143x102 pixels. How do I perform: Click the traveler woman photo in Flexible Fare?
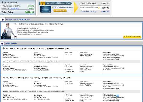point(9,31)
